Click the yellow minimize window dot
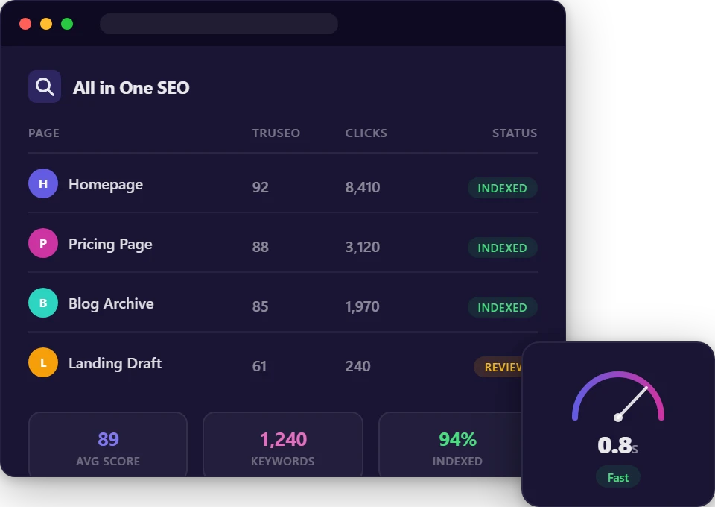 tap(46, 24)
